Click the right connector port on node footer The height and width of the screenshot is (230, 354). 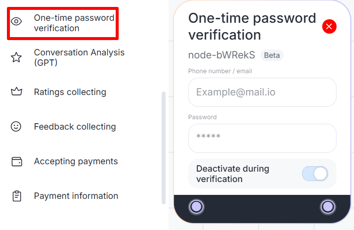(x=327, y=207)
